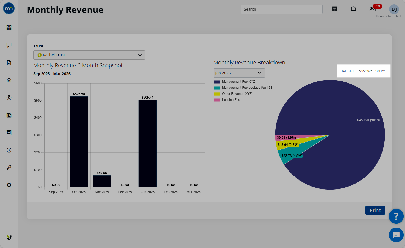This screenshot has width=405, height=248.
Task: Click the Nov 2025 bar in chart
Action: pyautogui.click(x=102, y=181)
